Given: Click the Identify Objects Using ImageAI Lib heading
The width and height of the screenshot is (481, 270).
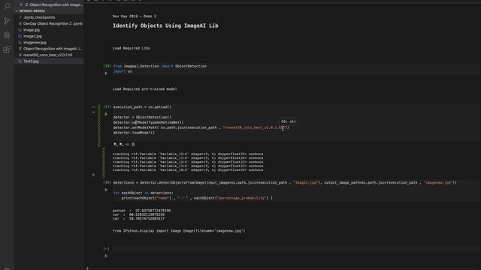Looking at the screenshot, I should click(x=165, y=25).
